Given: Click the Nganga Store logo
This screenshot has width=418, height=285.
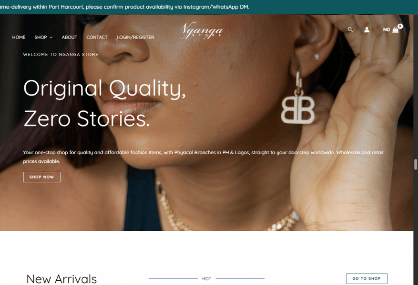Looking at the screenshot, I should coord(202,31).
